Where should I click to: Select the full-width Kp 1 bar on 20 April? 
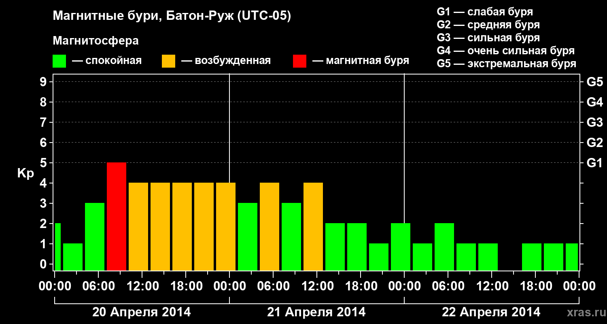tap(73, 257)
